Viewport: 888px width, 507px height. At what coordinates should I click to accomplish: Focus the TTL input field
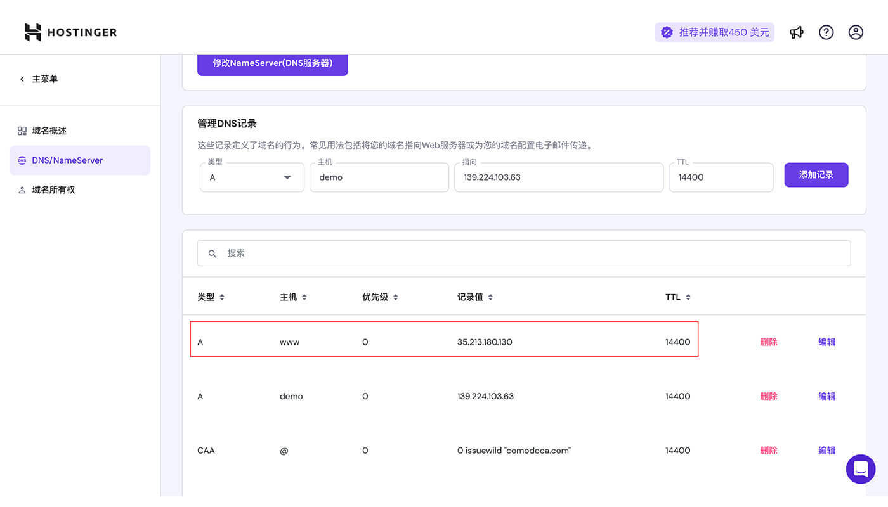[721, 177]
